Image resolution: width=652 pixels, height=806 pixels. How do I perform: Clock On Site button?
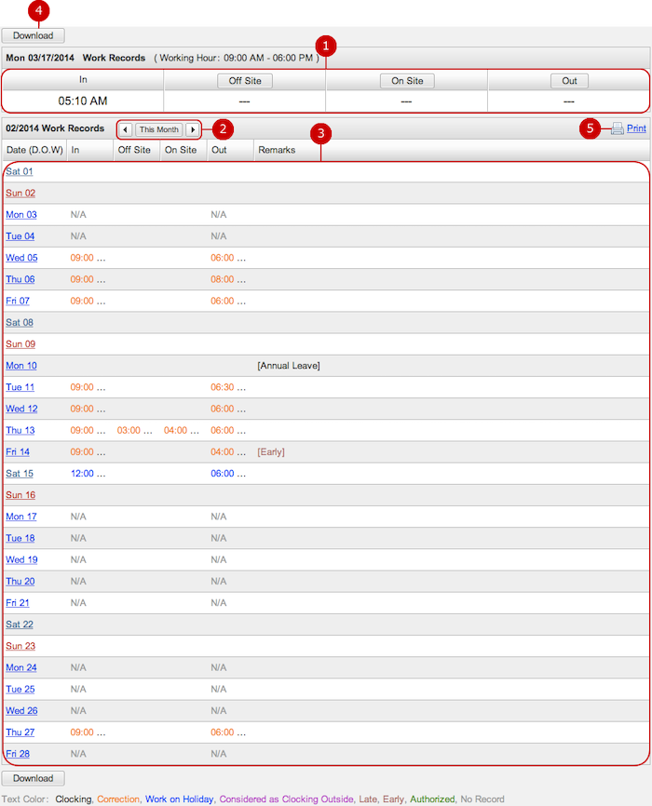click(407, 81)
